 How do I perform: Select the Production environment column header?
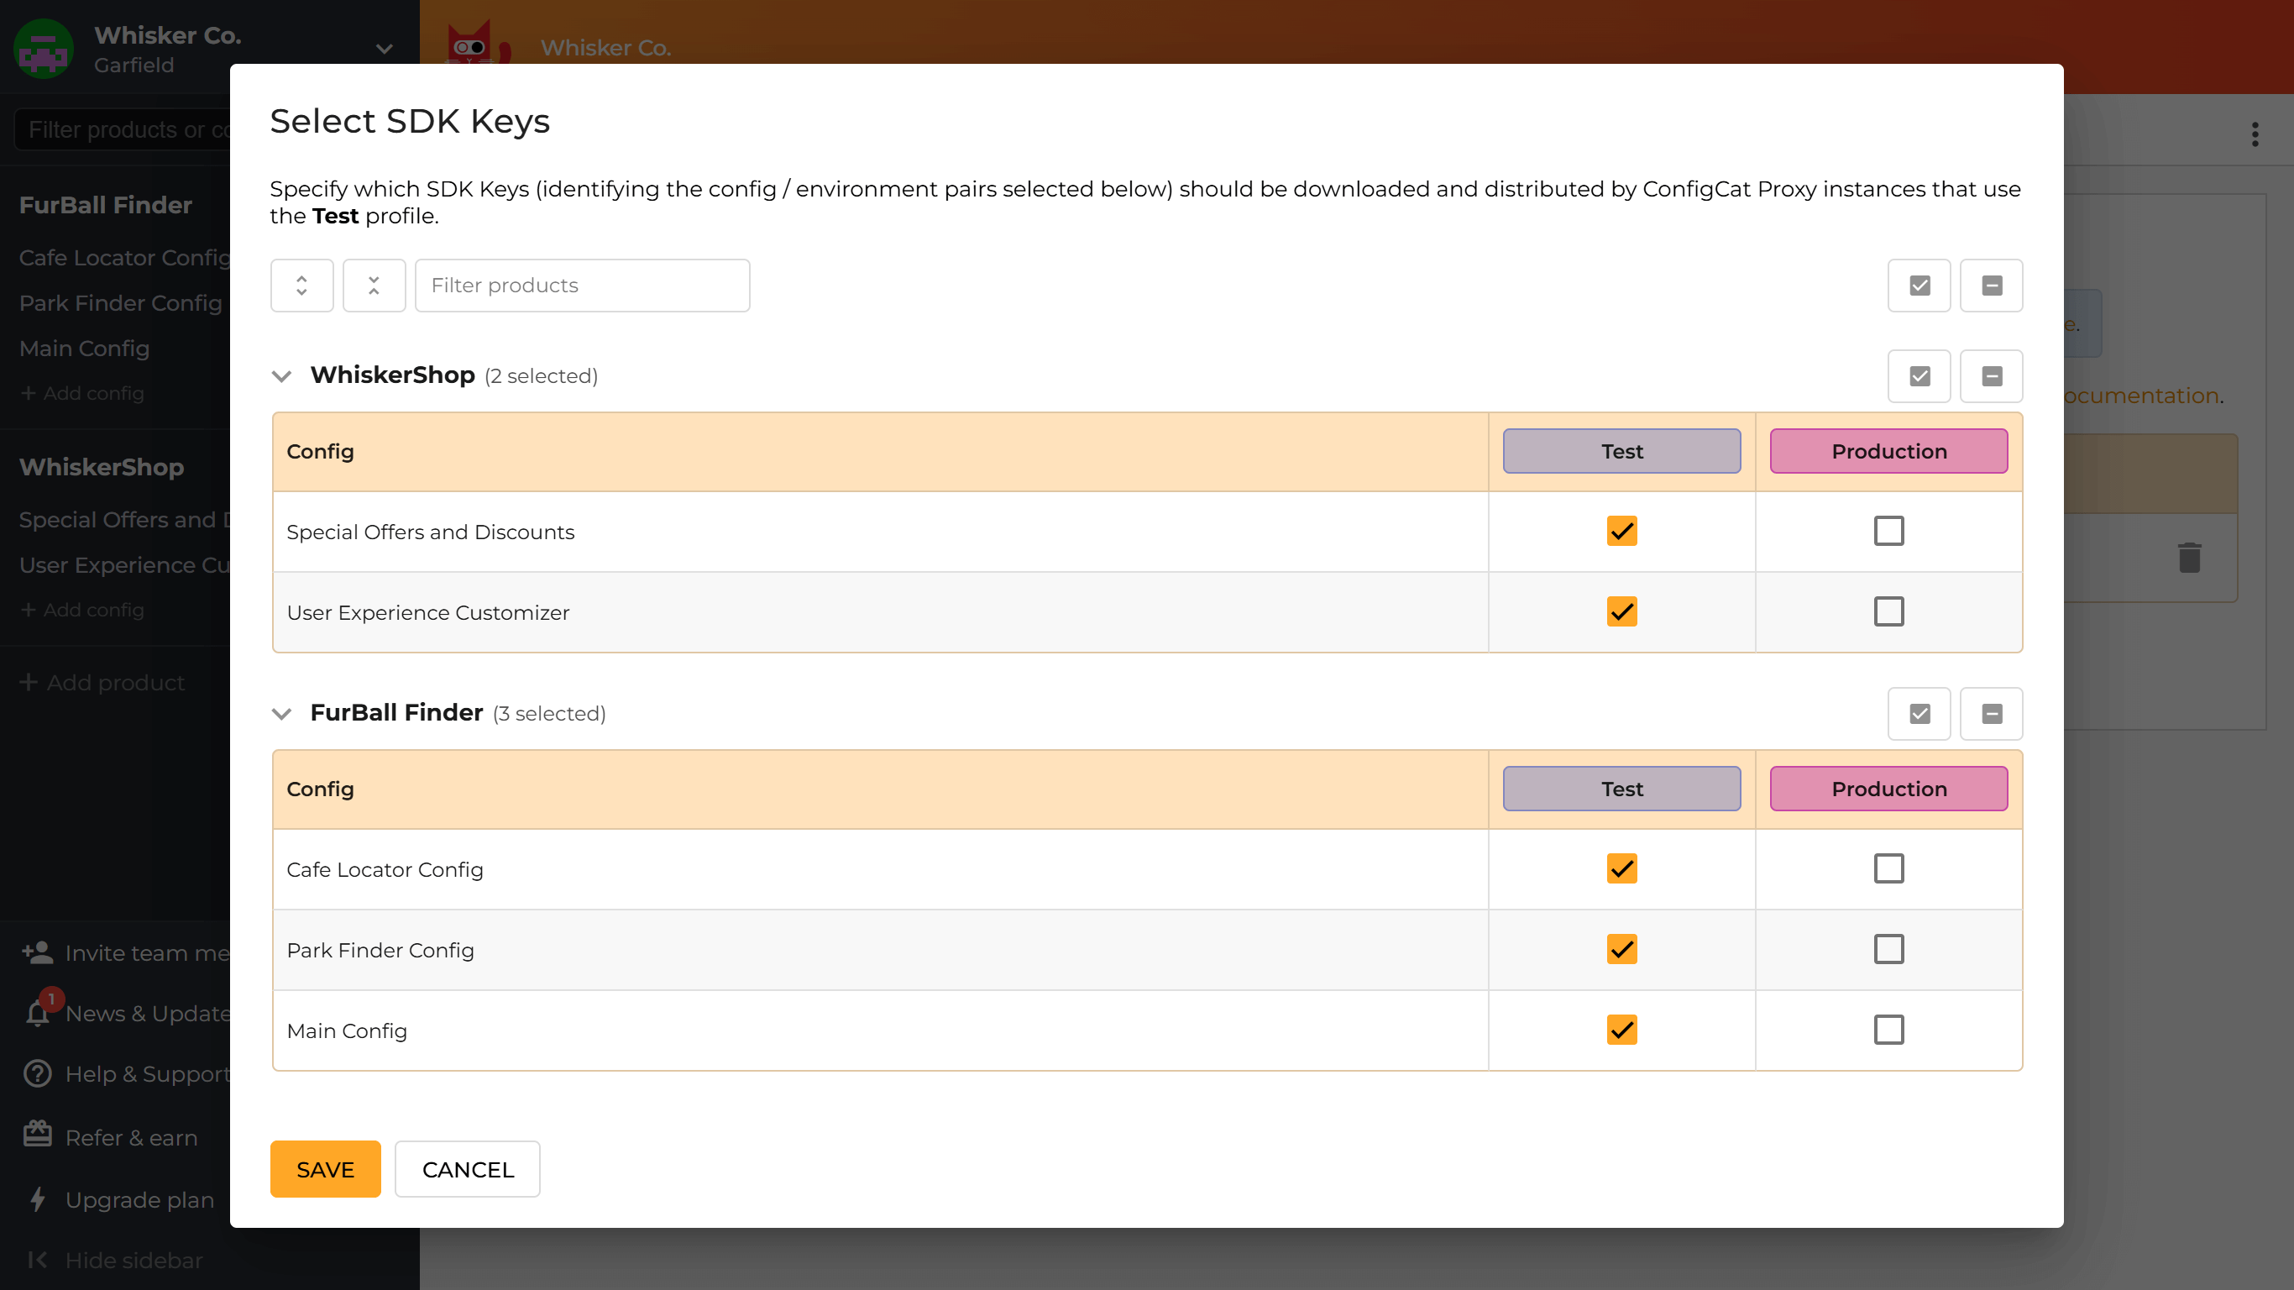click(1888, 451)
